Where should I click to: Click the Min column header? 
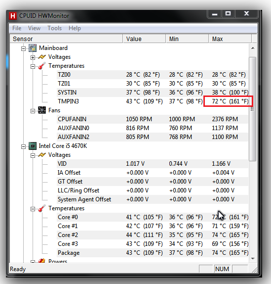(187, 39)
